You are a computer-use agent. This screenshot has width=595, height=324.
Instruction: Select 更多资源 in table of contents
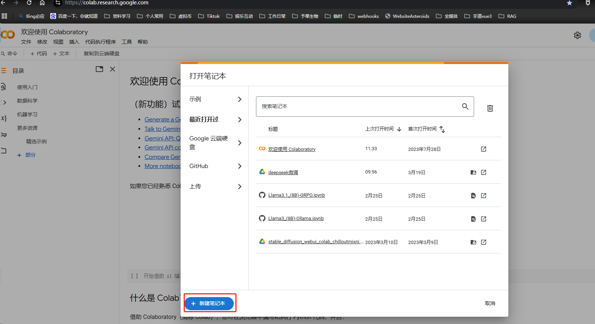pos(27,128)
